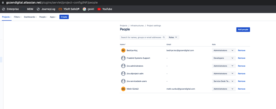
Task: Change role for jira-servicedesk-users via dropdown
Action: 224,81
